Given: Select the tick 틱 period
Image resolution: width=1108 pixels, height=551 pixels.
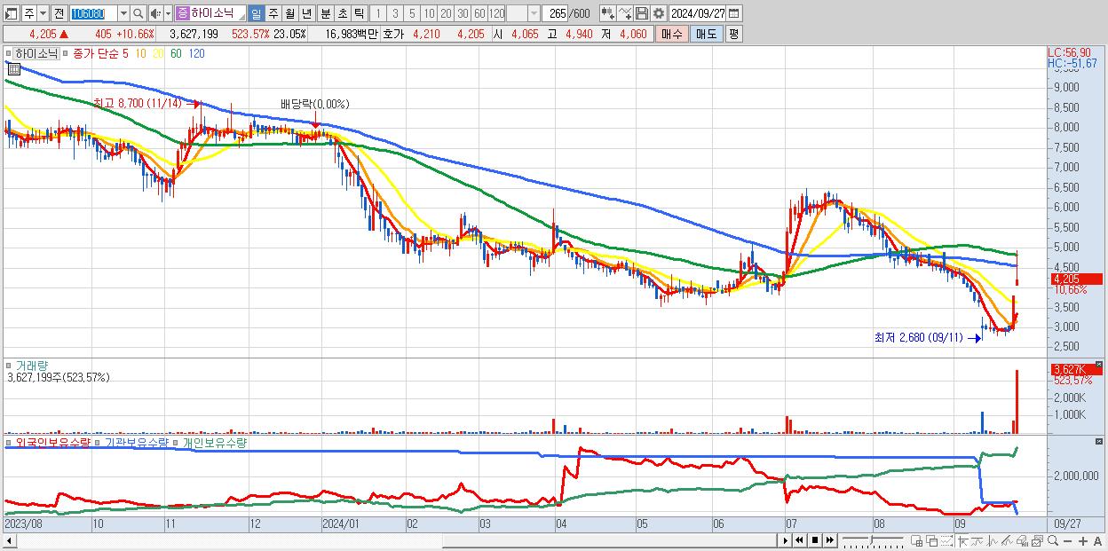Looking at the screenshot, I should 359,13.
